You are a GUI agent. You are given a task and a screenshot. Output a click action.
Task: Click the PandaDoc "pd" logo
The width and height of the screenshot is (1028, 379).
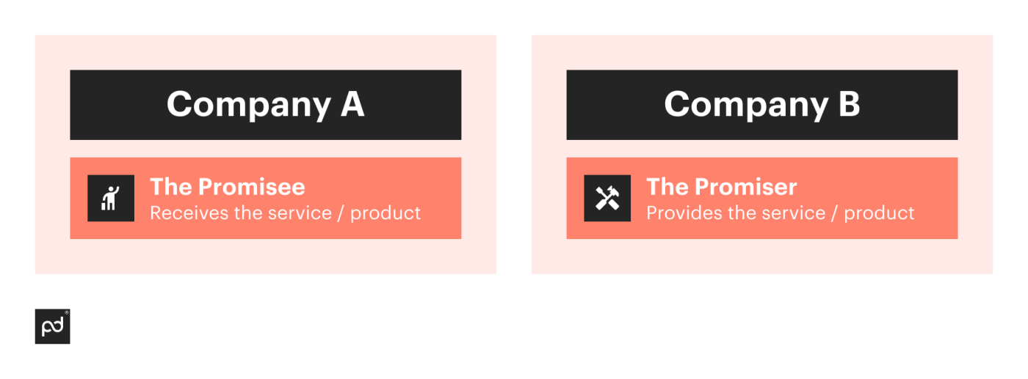coord(52,327)
